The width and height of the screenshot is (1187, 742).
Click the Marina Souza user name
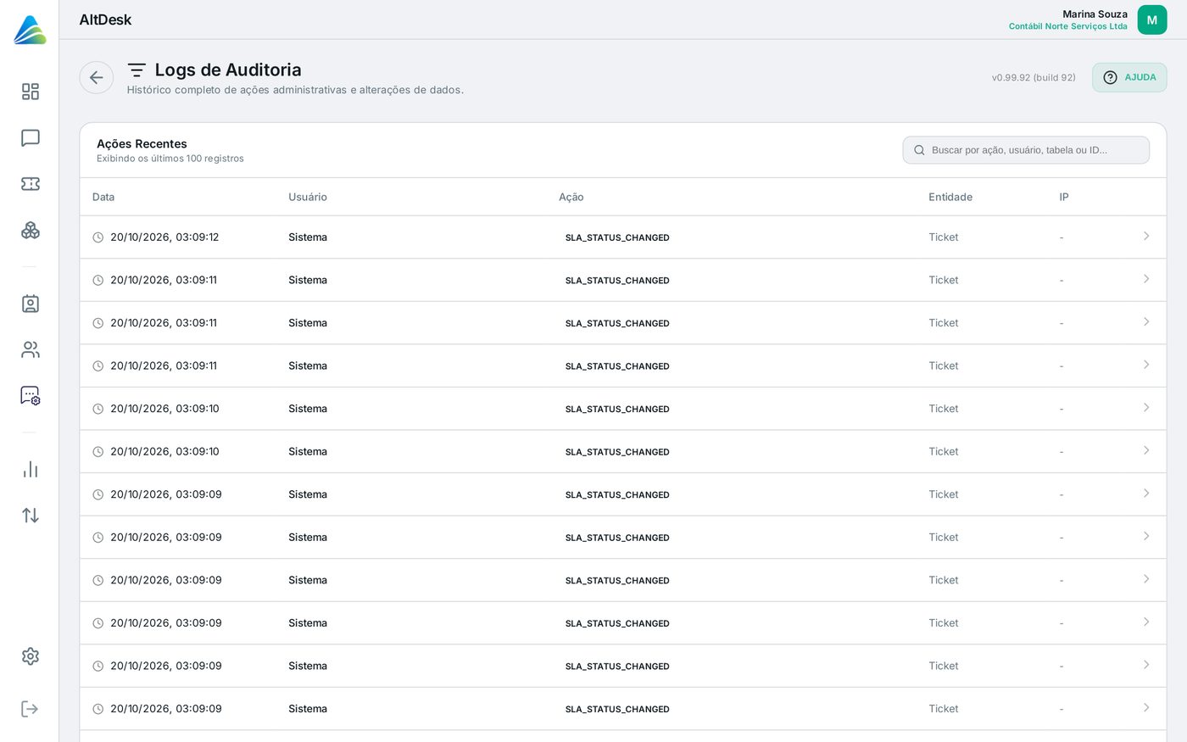[x=1095, y=14]
